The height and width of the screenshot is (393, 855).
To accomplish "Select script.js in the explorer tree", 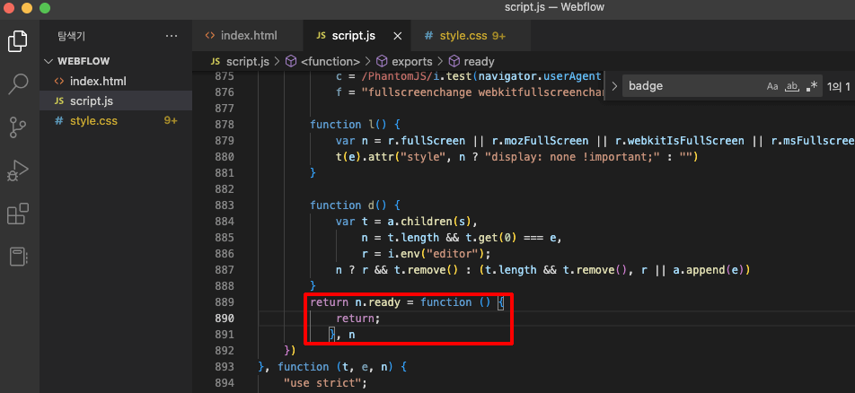I will click(116, 100).
